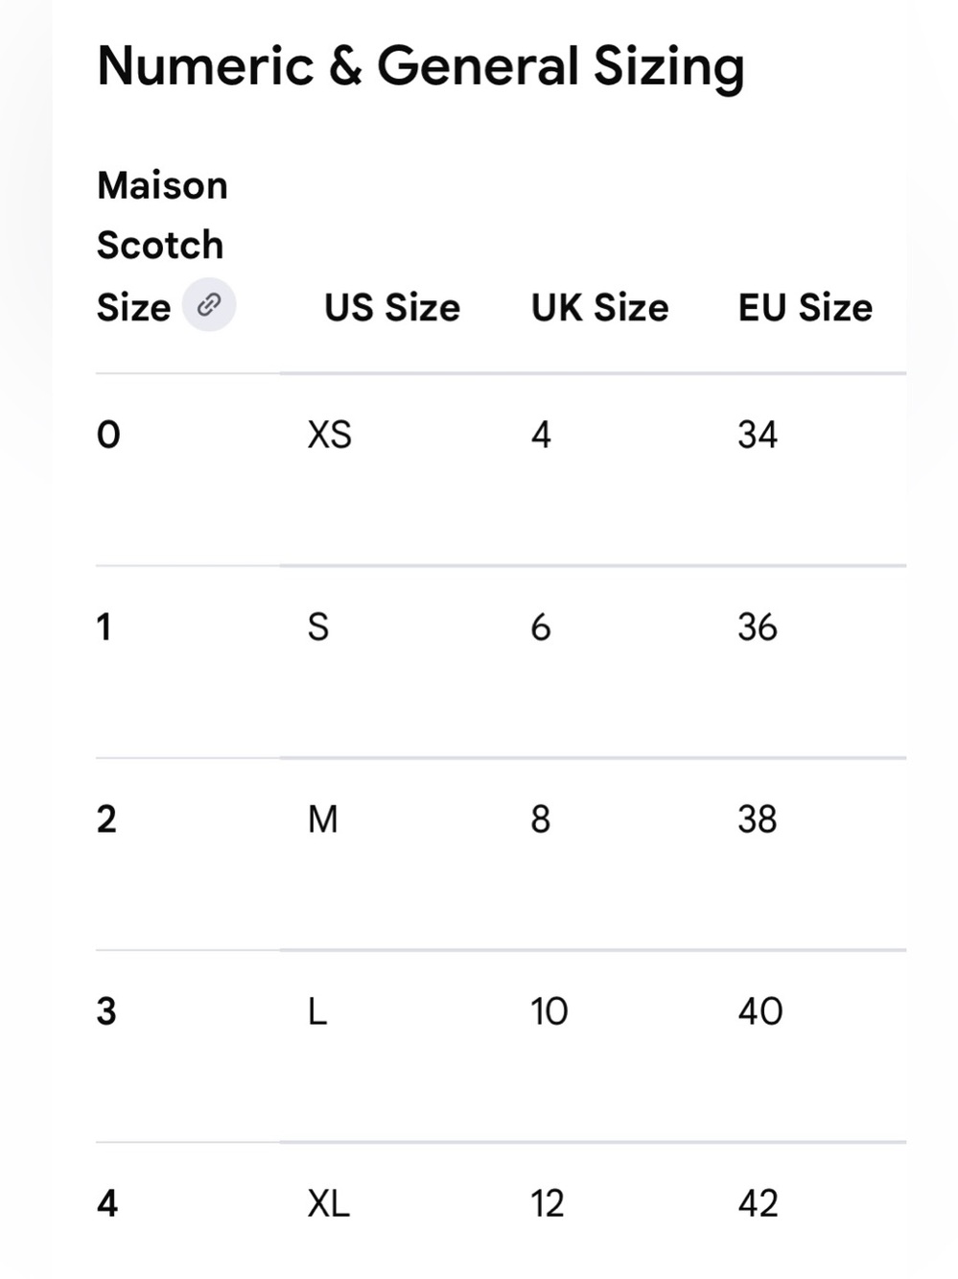Click the Maison Scotch Size column header
The width and height of the screenshot is (958, 1279).
click(x=163, y=247)
